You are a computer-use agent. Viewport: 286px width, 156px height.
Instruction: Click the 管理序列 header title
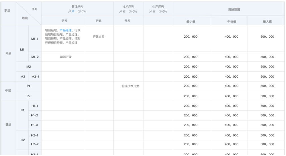click(77, 6)
